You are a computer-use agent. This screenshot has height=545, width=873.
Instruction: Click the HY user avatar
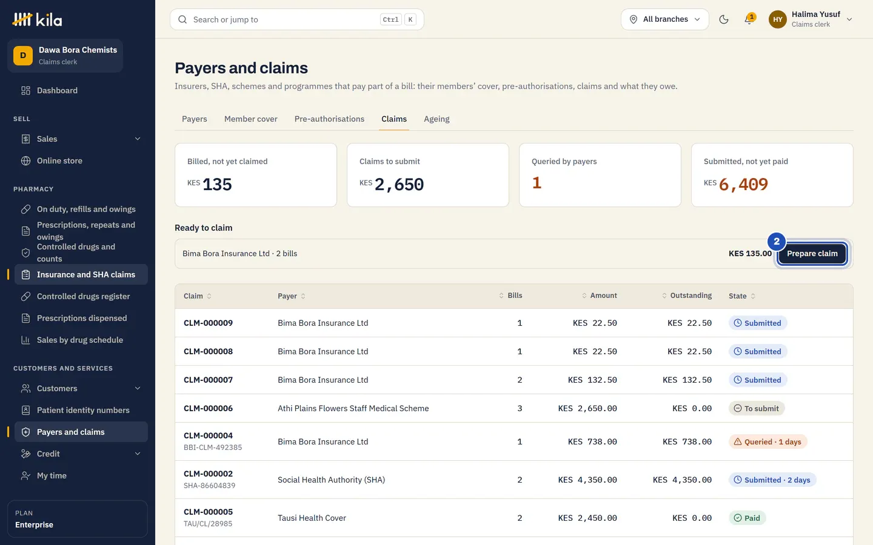[778, 19]
